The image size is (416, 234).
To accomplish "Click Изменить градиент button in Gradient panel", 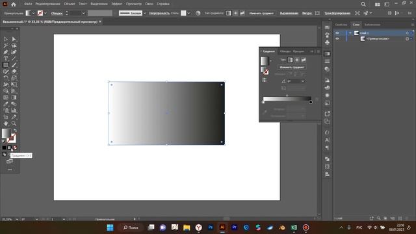I will pos(292,68).
